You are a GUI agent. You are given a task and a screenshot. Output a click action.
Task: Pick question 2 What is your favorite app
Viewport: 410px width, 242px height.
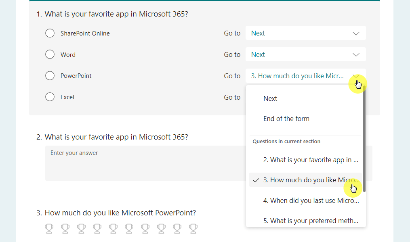(305, 160)
